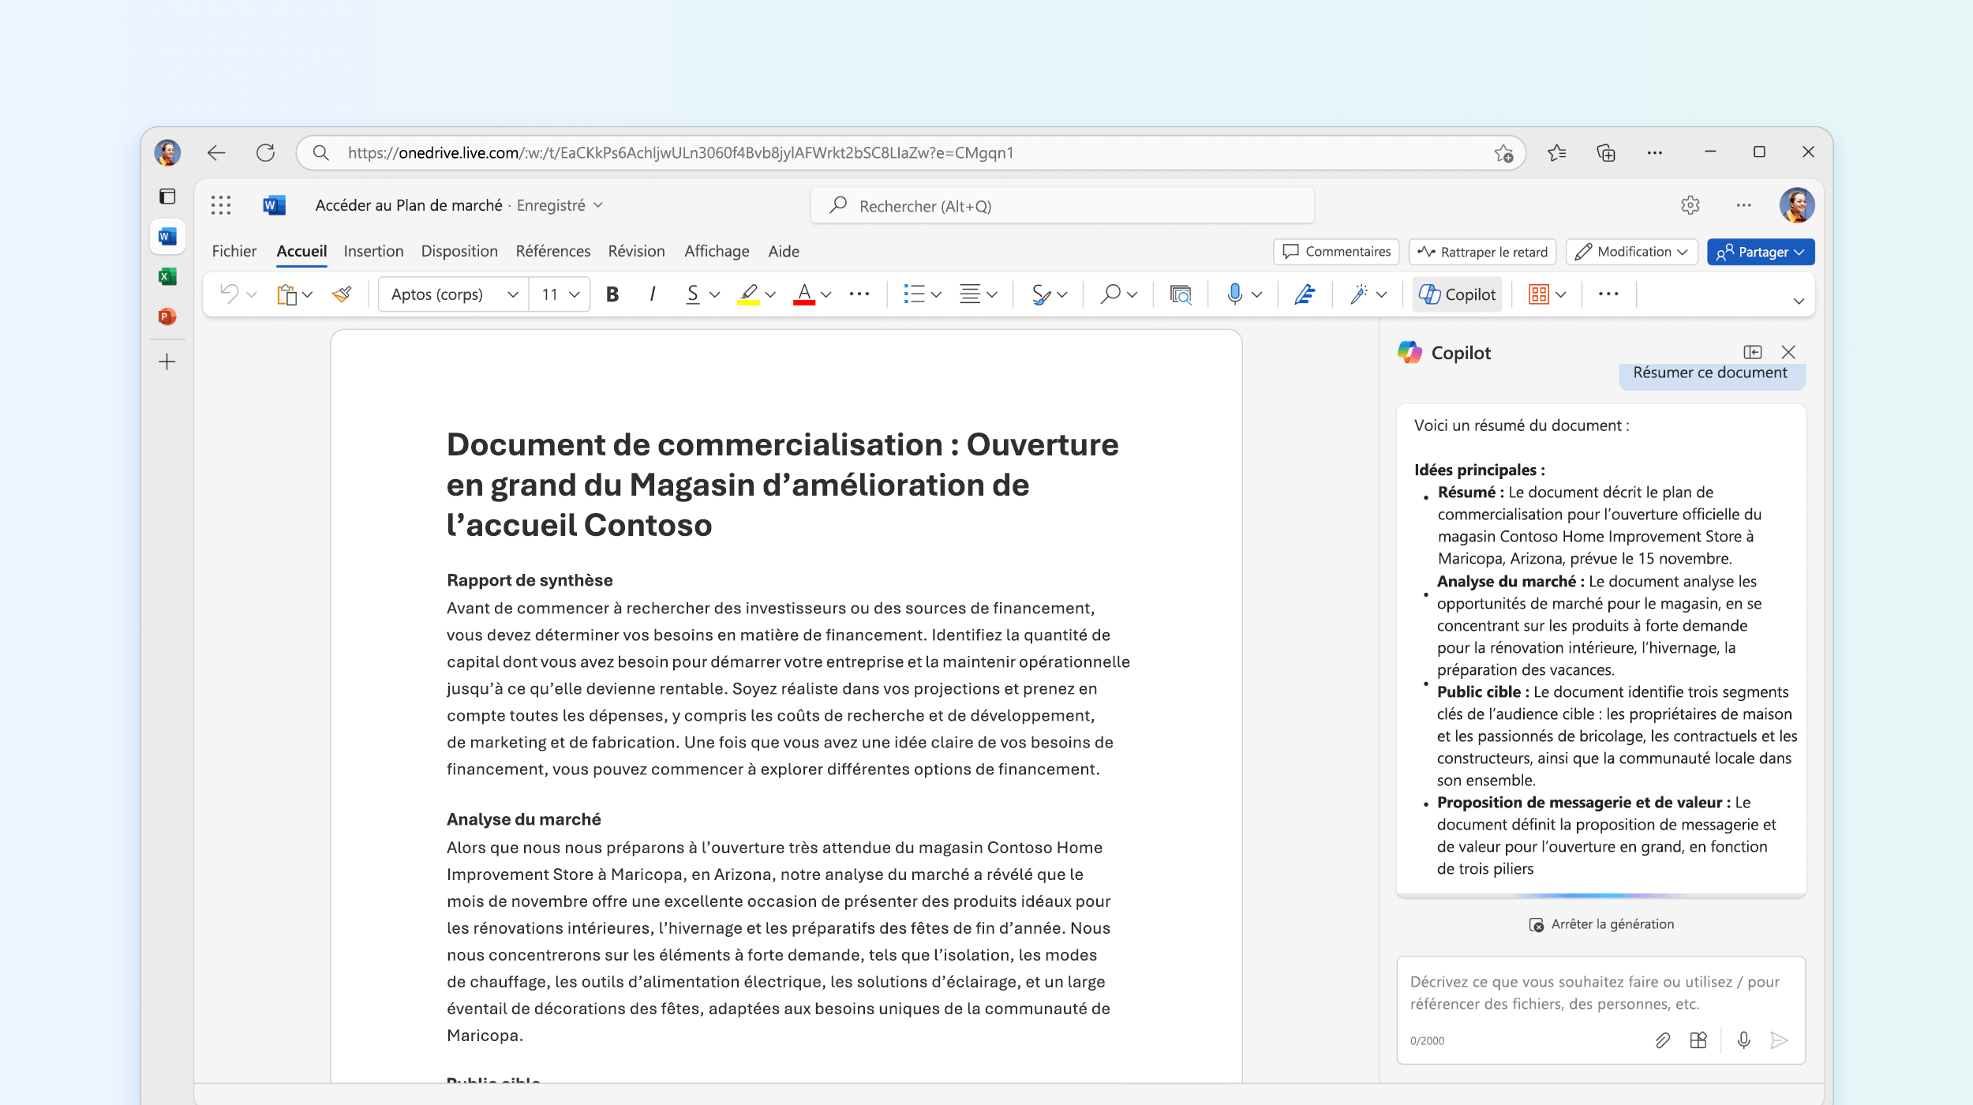Click Arrêter la génération
This screenshot has height=1105, width=1973.
1601,924
